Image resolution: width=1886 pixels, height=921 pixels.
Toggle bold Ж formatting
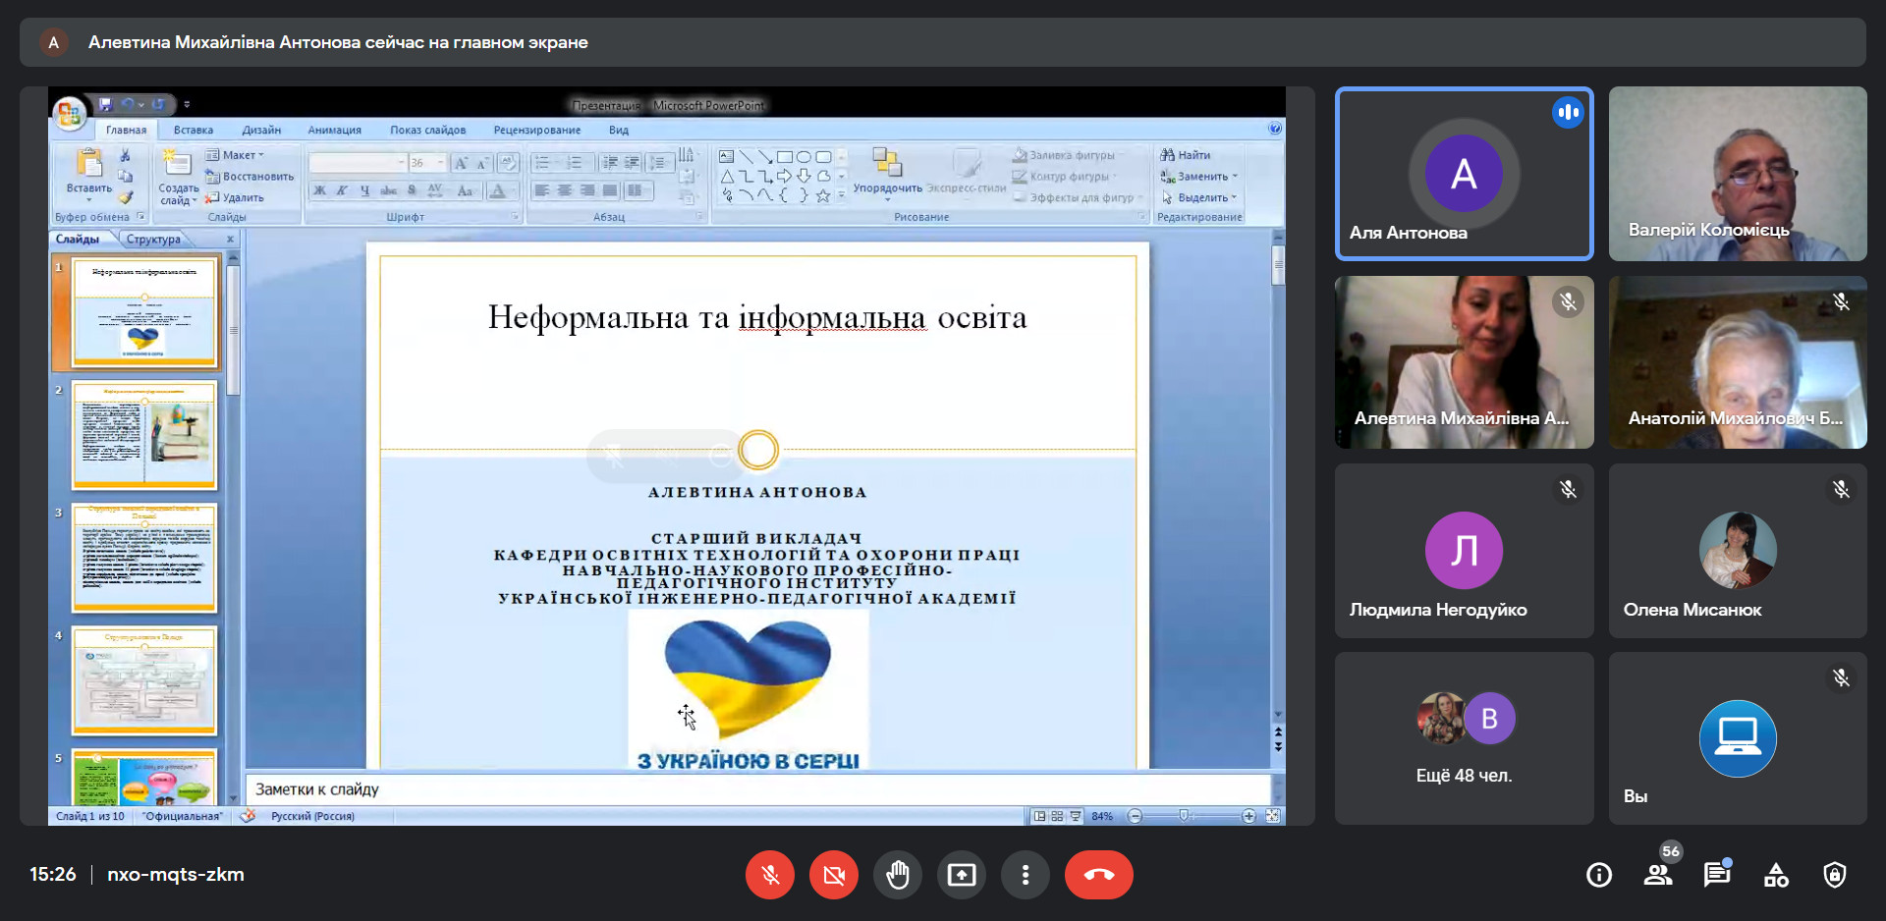[x=319, y=190]
